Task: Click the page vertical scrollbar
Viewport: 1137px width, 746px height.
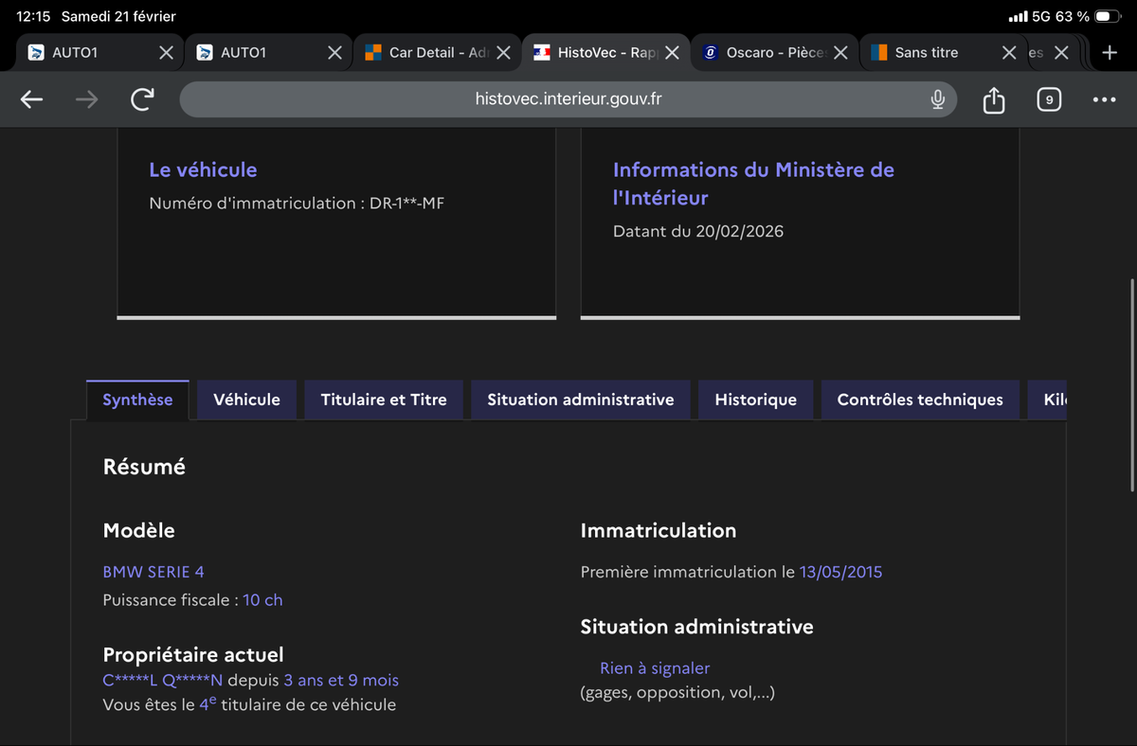Action: click(x=1132, y=383)
